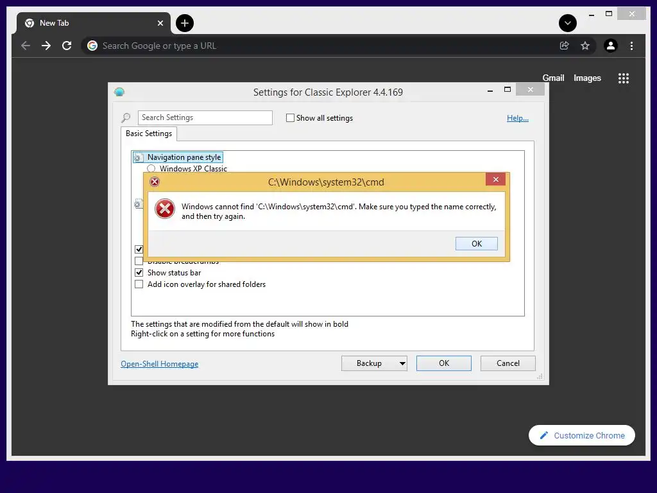
Task: Click OK in the cmd error dialog
Action: point(477,243)
